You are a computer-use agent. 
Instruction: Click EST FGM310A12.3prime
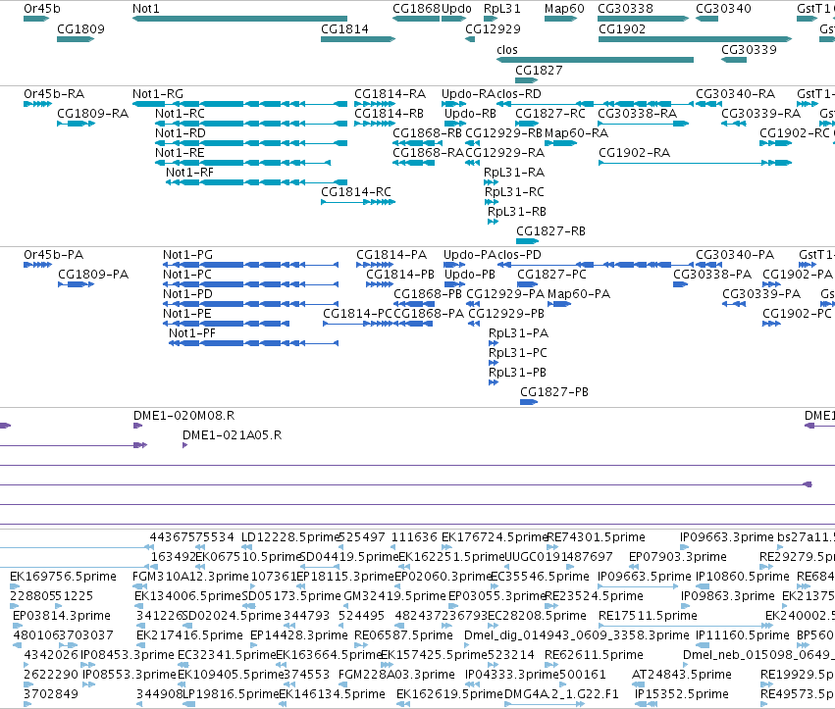pos(190,577)
